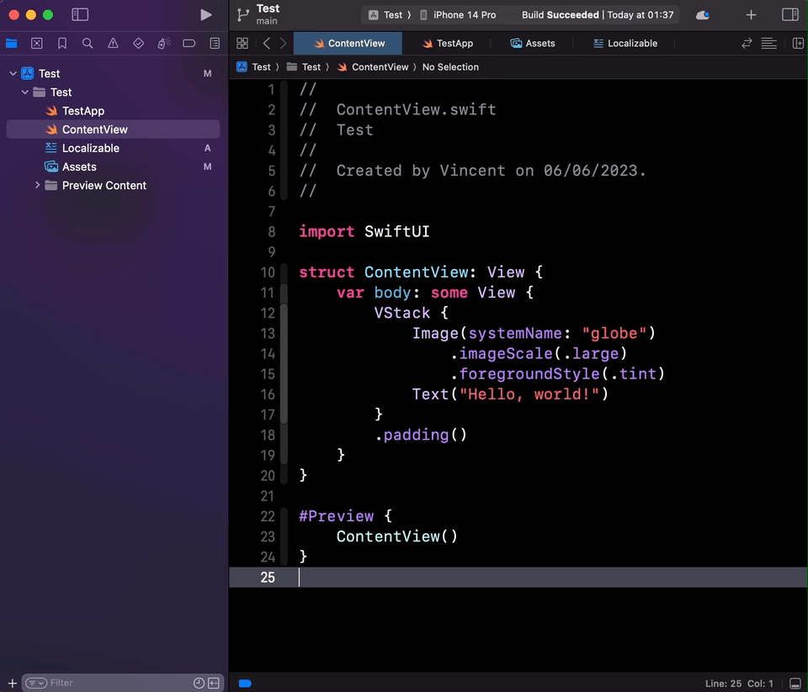Click ContentView in the jump bar
808x692 pixels.
[x=373, y=67]
